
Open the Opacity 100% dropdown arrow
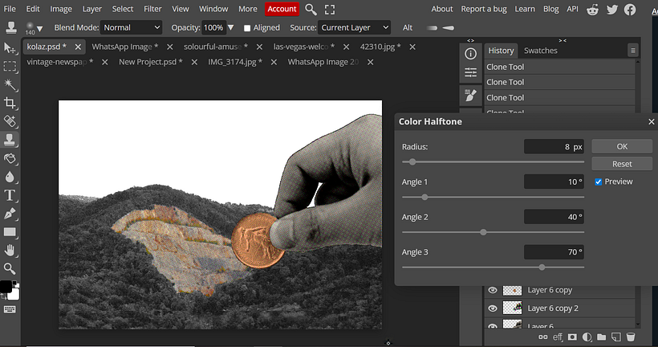[231, 27]
